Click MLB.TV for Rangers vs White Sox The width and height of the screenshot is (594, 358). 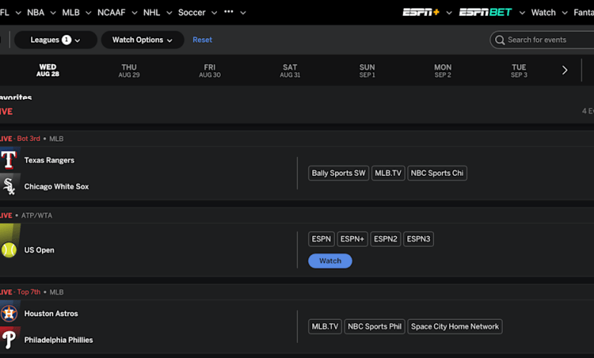(388, 173)
